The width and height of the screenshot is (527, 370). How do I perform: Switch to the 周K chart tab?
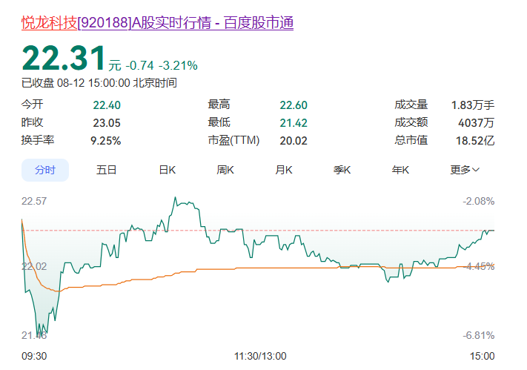225,170
